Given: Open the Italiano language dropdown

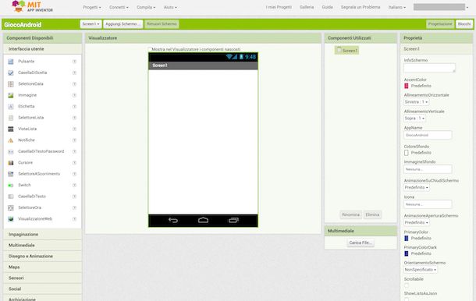Looking at the screenshot, I should point(397,7).
